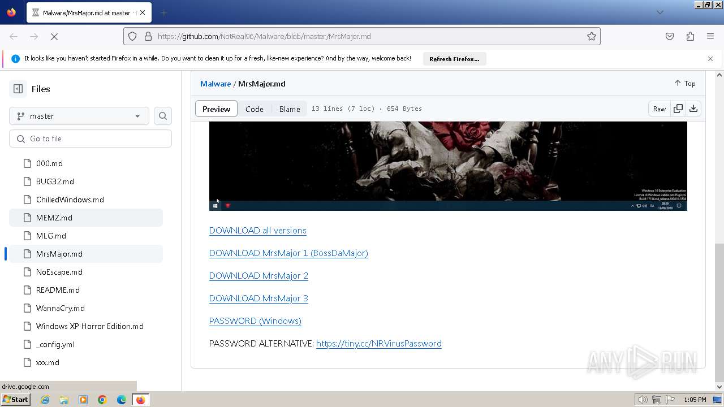
Task: Open _config.yml in file tree
Action: (x=86, y=344)
